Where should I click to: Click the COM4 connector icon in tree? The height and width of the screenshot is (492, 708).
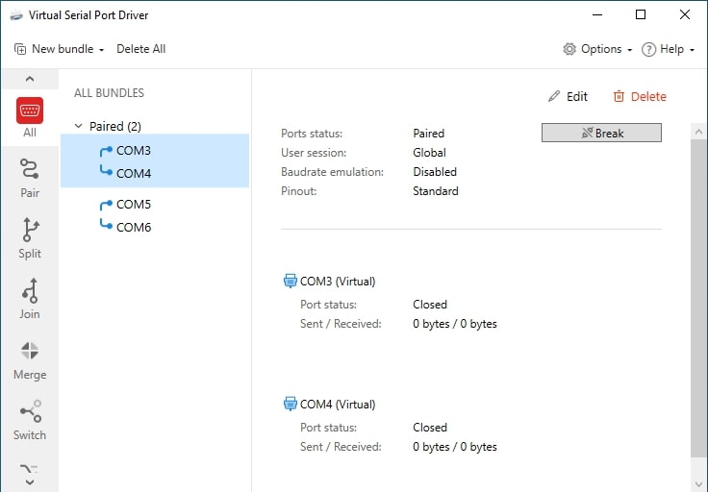[x=106, y=171]
